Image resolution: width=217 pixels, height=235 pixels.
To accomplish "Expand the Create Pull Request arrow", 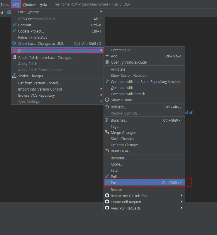I will [182, 202].
